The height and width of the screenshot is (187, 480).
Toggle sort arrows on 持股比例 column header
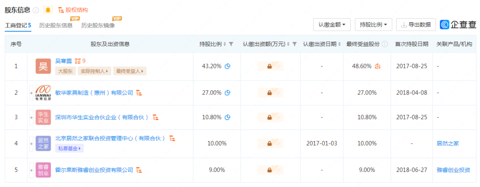[224, 44]
